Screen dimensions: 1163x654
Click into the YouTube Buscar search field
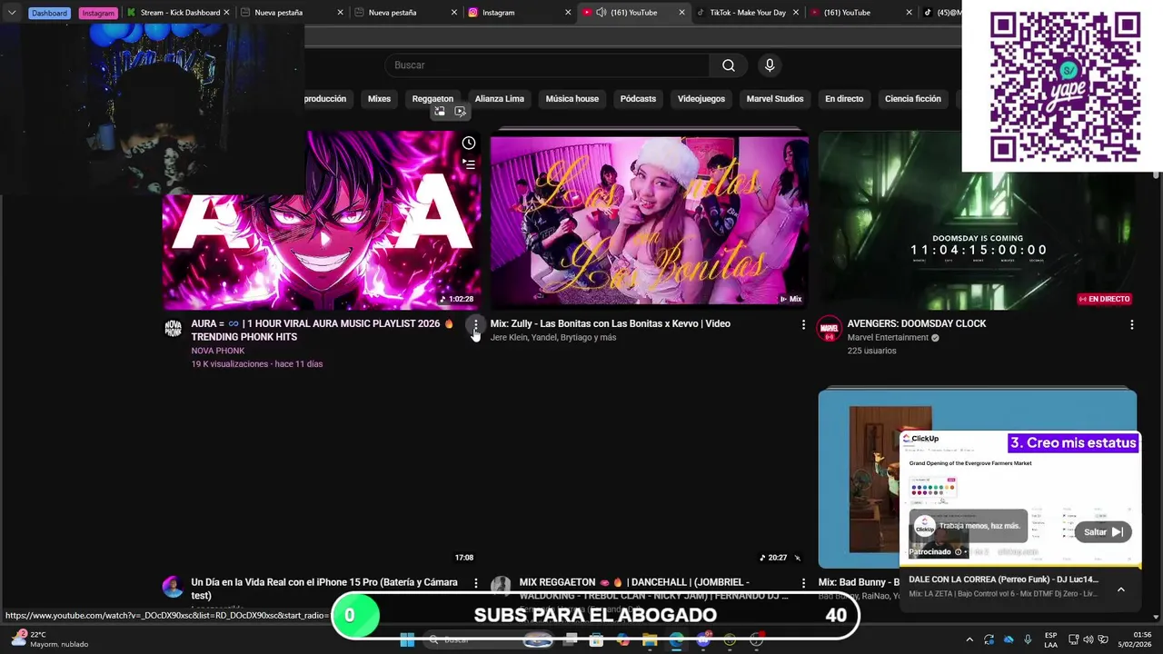pos(547,65)
